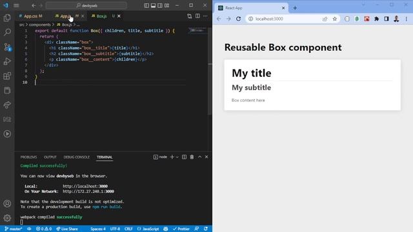Split the editor to the right
This screenshot has width=413, height=232.
click(197, 16)
